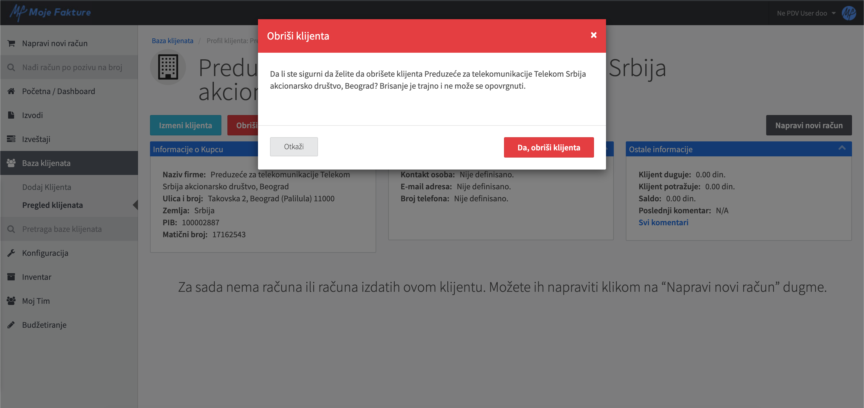The height and width of the screenshot is (408, 864).
Task: Follow the Baza klijenata breadcrumb link
Action: (172, 40)
